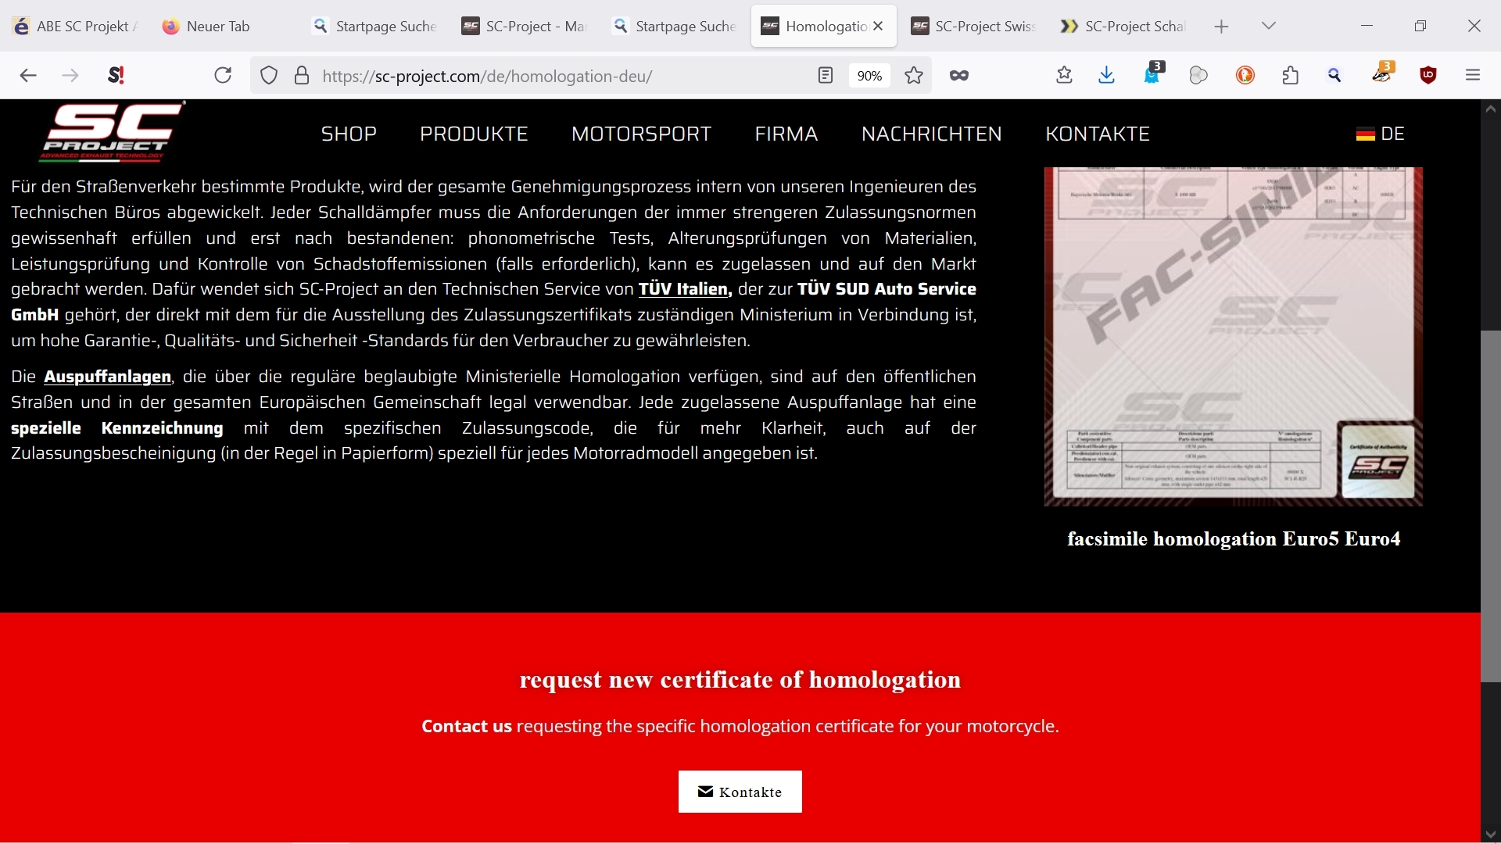The height and width of the screenshot is (844, 1501).
Task: Click the private mask icon next to address bar
Action: tap(959, 76)
